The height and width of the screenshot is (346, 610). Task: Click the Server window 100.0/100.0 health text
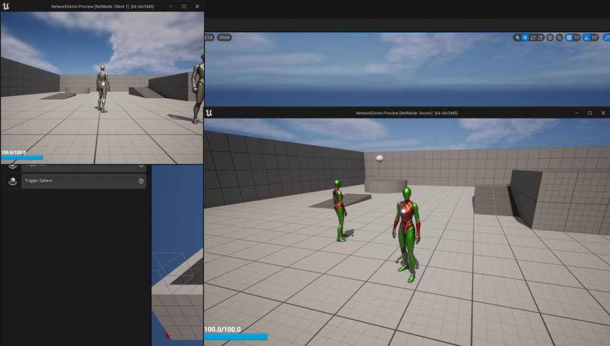tap(223, 329)
